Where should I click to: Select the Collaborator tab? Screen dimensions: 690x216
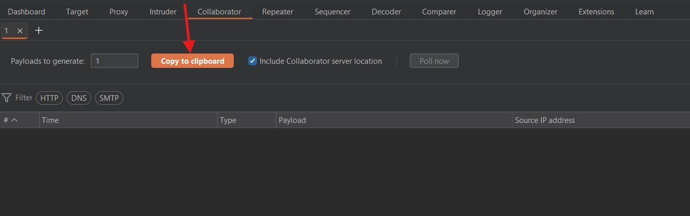[219, 11]
